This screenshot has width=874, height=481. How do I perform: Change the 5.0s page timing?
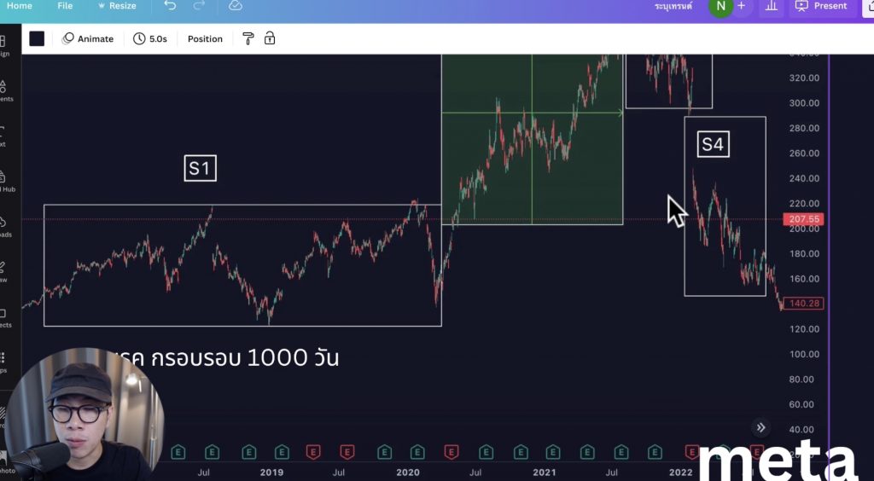click(150, 38)
